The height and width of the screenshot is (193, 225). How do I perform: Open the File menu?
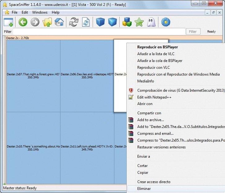coord(15,12)
